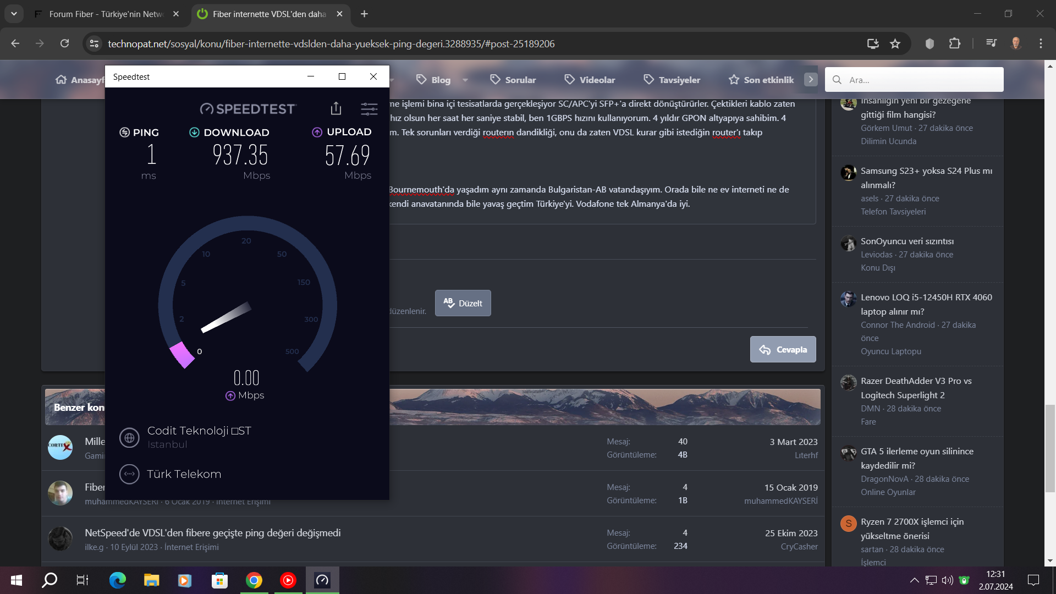Open Speedtest settings sliders icon
The image size is (1056, 594).
click(x=369, y=108)
